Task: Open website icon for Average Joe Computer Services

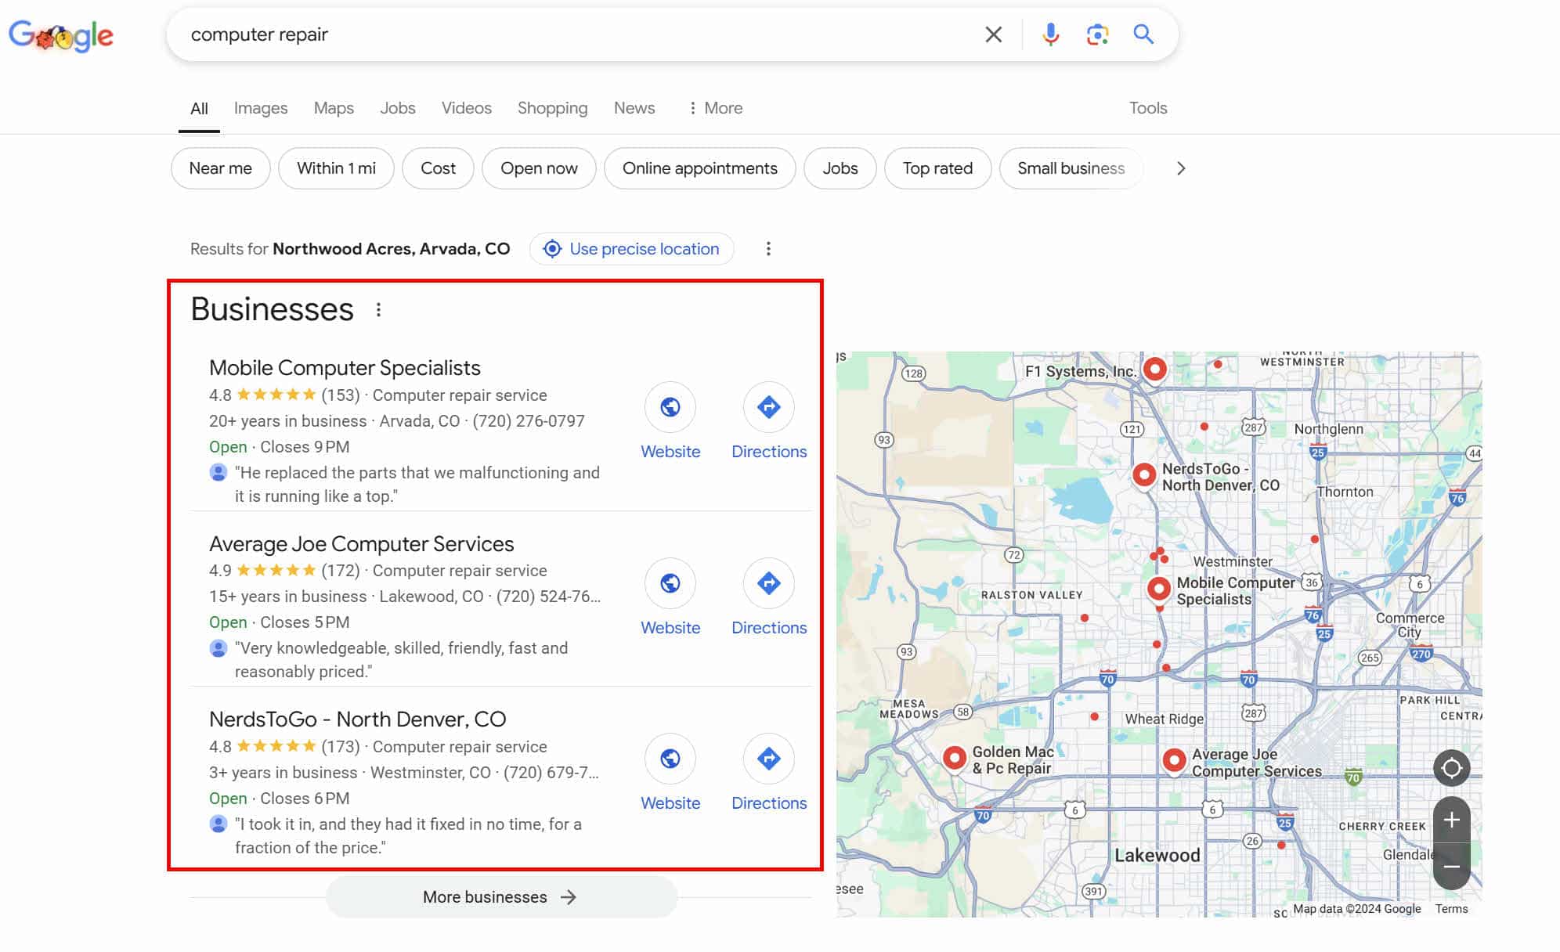Action: pos(670,583)
